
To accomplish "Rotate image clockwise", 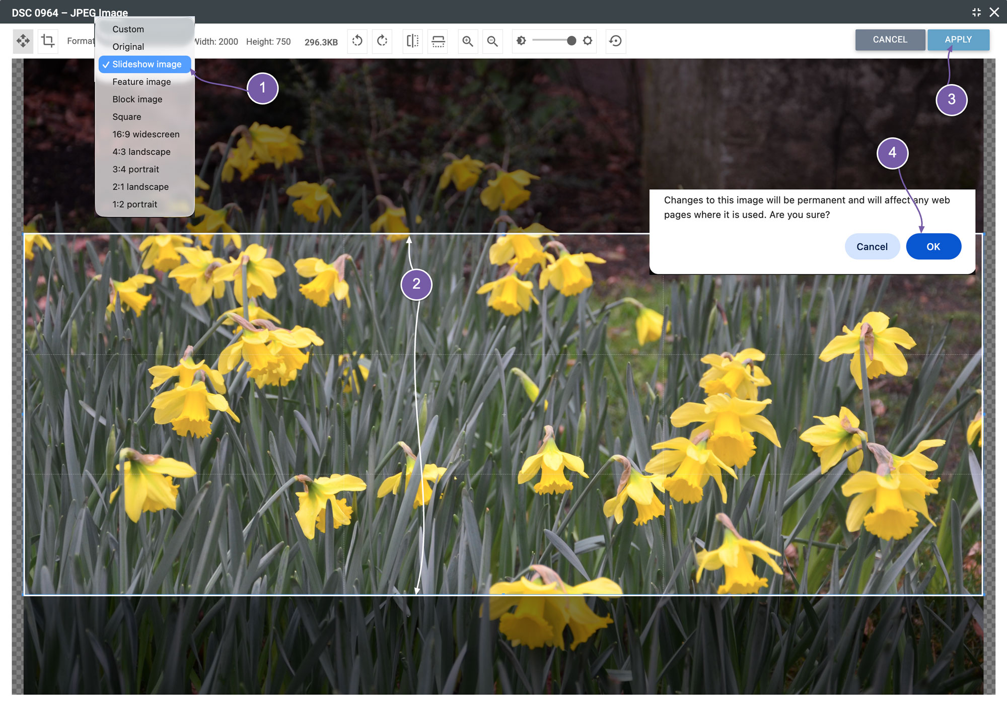I will point(382,41).
